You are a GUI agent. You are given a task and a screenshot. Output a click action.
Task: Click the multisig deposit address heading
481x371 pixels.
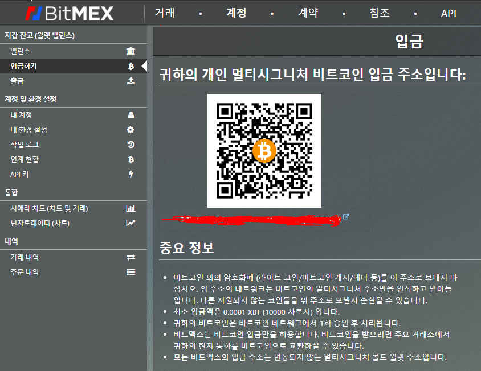[x=312, y=75]
